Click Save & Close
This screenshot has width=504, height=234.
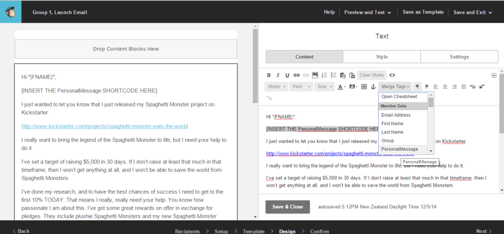(287, 207)
